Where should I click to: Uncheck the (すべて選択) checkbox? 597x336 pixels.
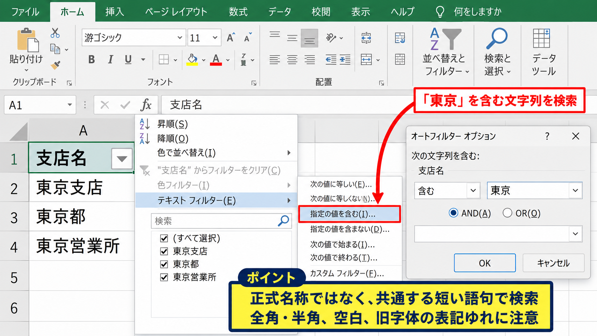[x=164, y=238]
